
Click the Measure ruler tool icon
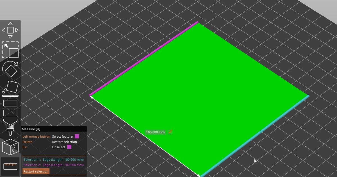coord(10,166)
